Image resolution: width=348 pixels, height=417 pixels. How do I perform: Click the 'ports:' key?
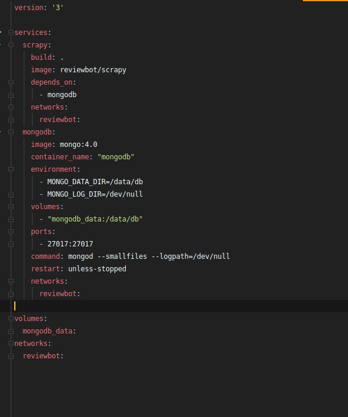click(43, 232)
